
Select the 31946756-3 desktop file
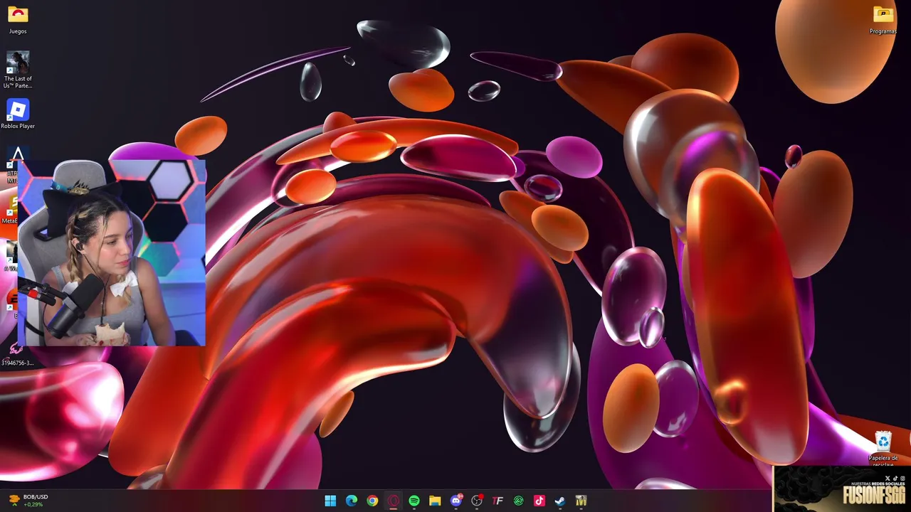pos(17,354)
